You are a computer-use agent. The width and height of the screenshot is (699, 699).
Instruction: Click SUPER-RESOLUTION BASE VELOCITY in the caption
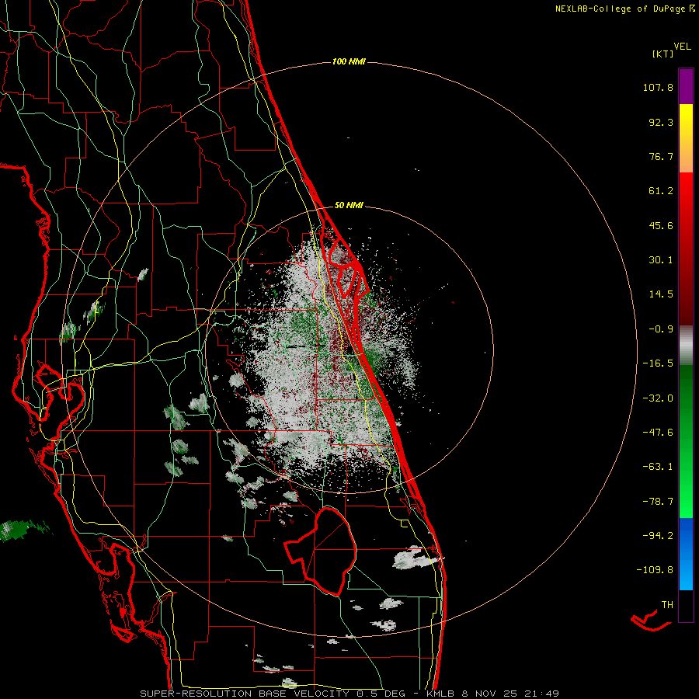tap(245, 694)
